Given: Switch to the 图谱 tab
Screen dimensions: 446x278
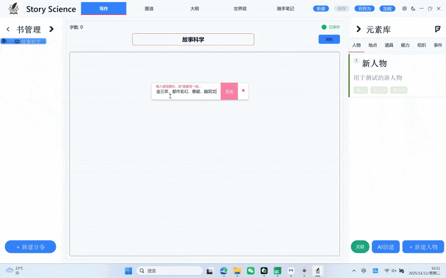Looking at the screenshot, I should (149, 9).
